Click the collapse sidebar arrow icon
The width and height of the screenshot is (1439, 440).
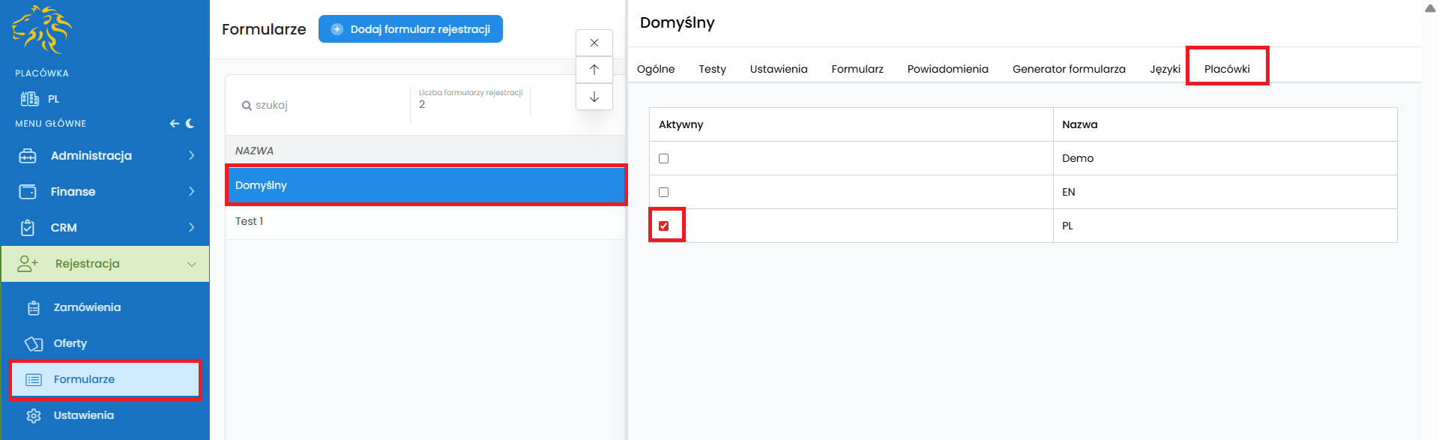coord(175,124)
